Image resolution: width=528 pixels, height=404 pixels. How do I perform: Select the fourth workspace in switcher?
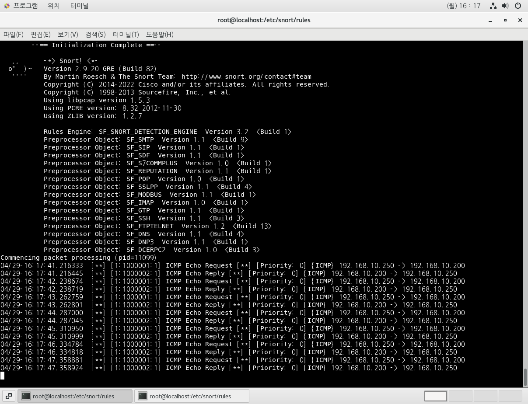click(510, 396)
